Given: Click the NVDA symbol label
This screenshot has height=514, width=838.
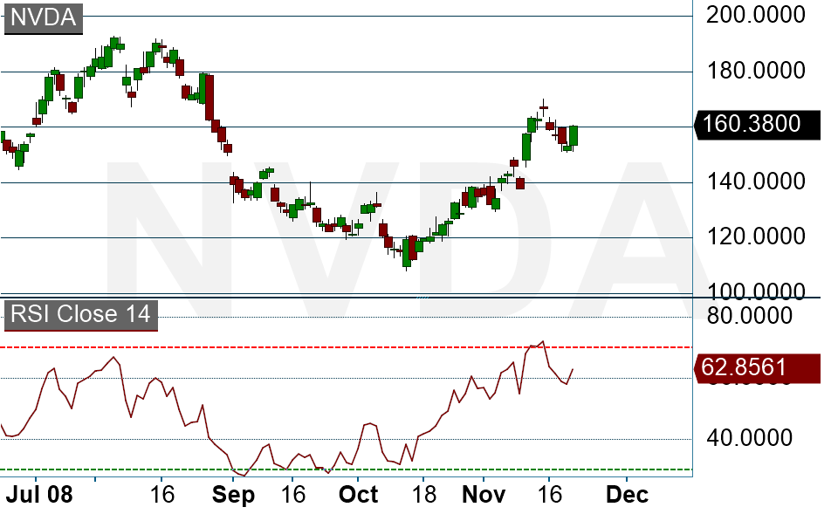Looking at the screenshot, I should (x=44, y=18).
